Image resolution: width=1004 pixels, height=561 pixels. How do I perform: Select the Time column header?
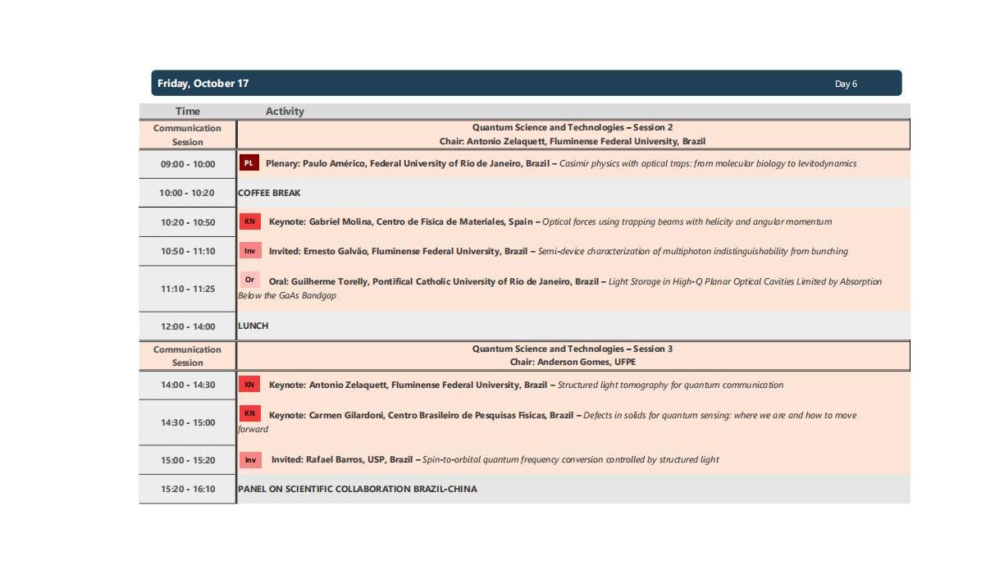point(187,111)
